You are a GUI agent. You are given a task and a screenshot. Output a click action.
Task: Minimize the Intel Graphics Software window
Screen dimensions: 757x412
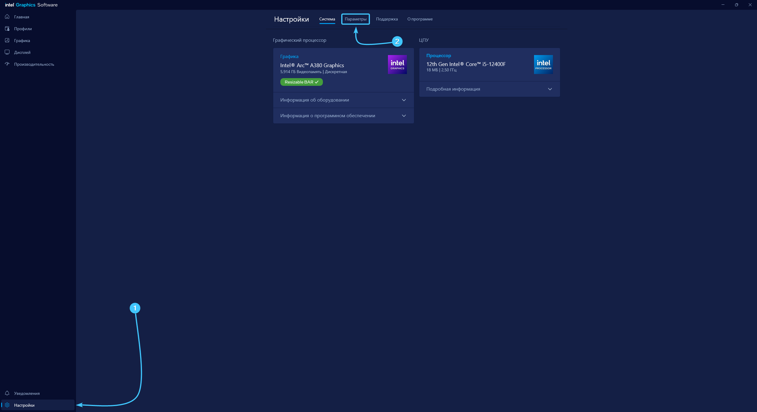coord(723,5)
